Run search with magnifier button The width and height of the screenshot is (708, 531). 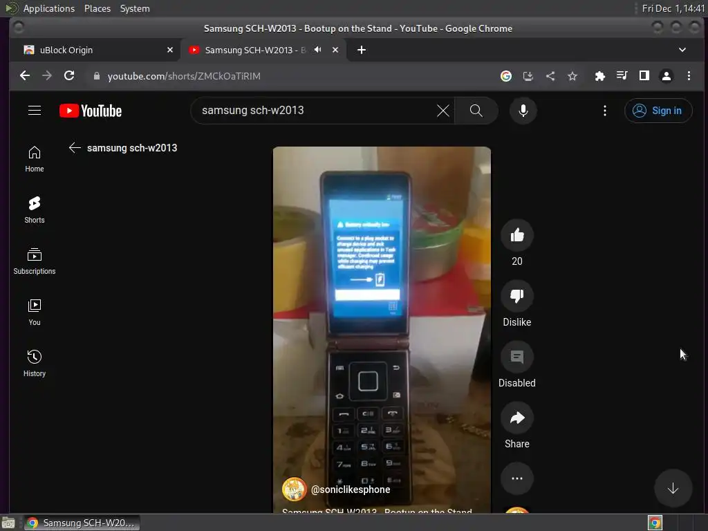pos(476,111)
